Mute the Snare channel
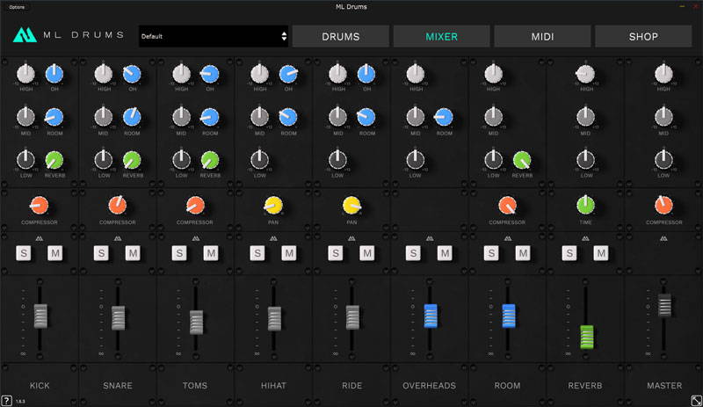Viewport: 703px width, 407px height. [x=133, y=253]
